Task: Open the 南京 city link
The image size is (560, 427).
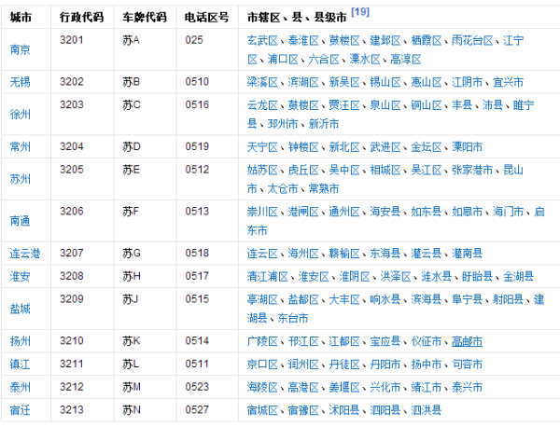Action: pyautogui.click(x=20, y=49)
